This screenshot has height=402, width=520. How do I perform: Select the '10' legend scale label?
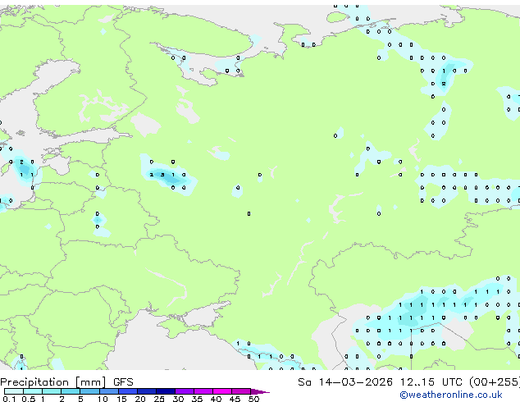point(103,399)
